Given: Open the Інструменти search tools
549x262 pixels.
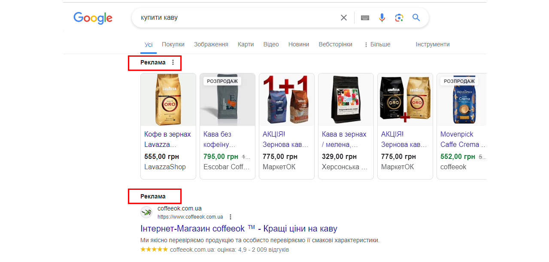Looking at the screenshot, I should pyautogui.click(x=432, y=44).
